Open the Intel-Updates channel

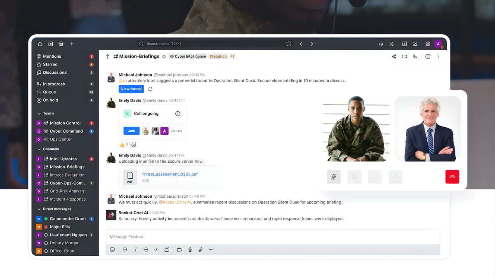point(63,159)
